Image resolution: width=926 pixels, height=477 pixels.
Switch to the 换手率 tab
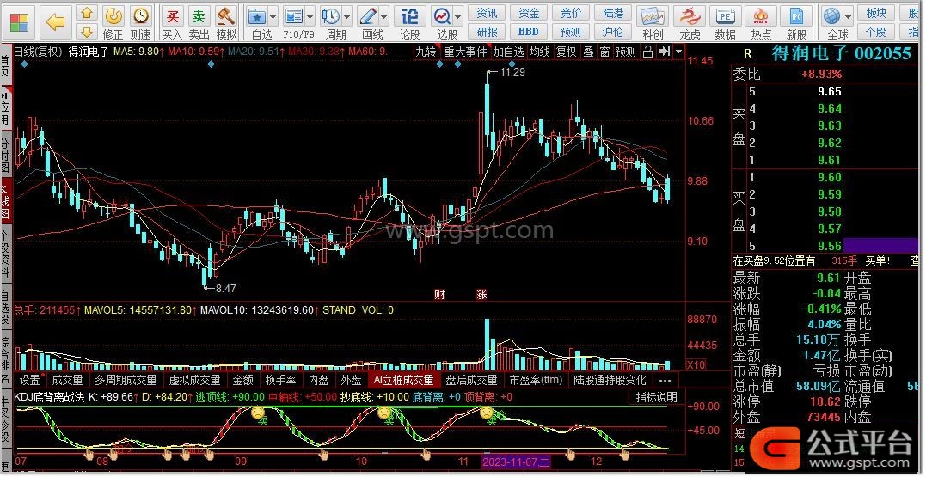(280, 380)
